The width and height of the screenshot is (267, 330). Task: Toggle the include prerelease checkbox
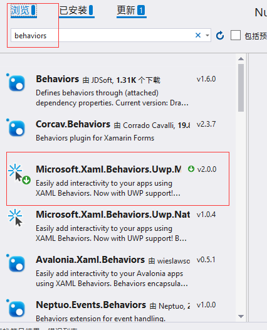click(x=236, y=35)
